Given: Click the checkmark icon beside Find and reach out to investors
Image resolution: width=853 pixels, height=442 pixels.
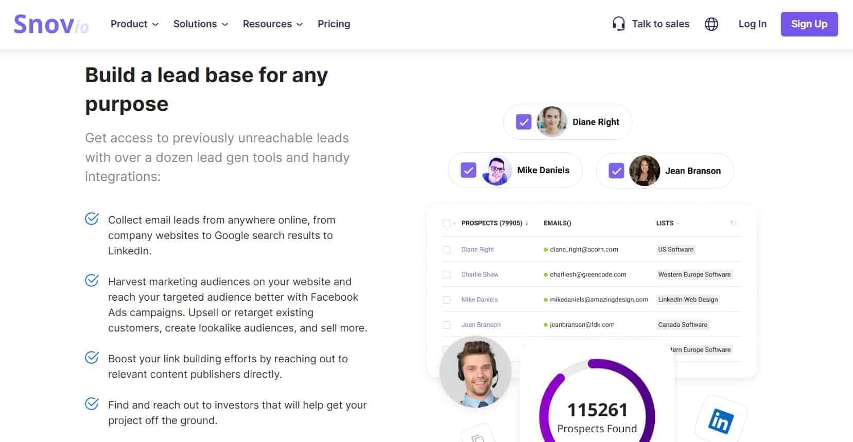Looking at the screenshot, I should click(92, 404).
